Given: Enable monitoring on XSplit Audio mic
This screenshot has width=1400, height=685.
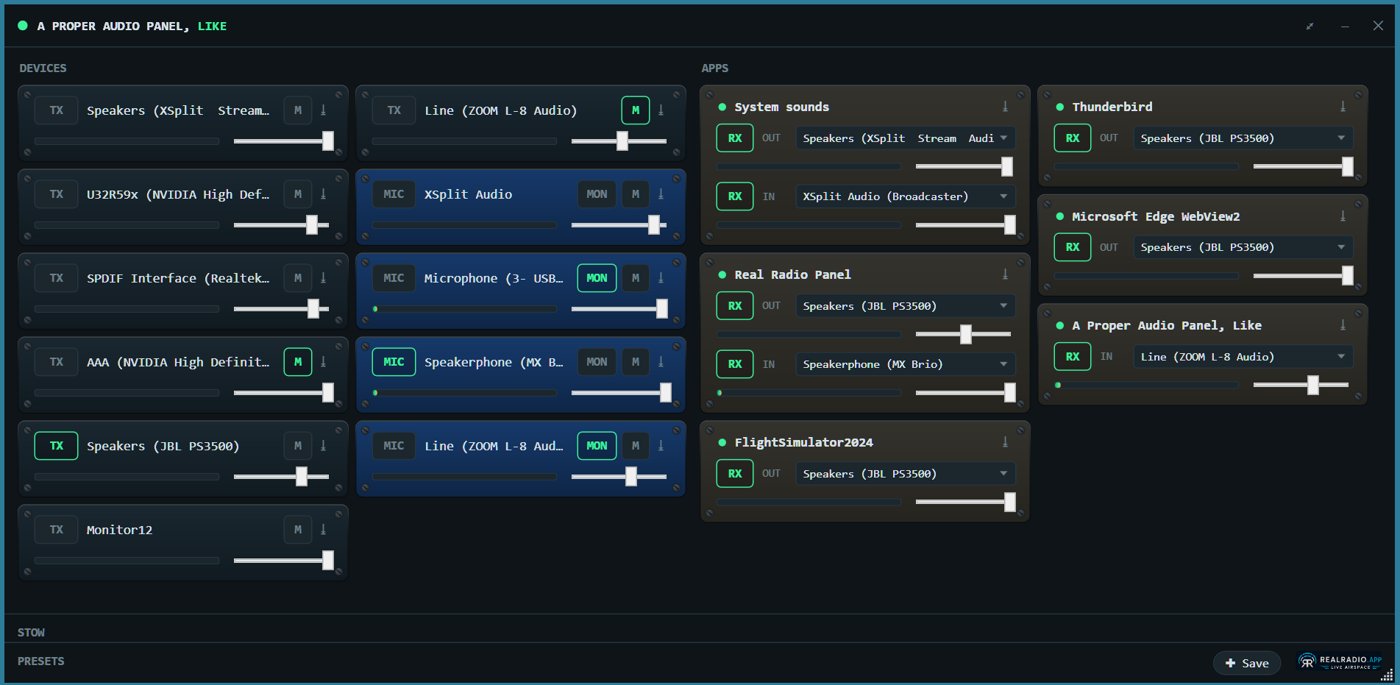Looking at the screenshot, I should click(597, 194).
